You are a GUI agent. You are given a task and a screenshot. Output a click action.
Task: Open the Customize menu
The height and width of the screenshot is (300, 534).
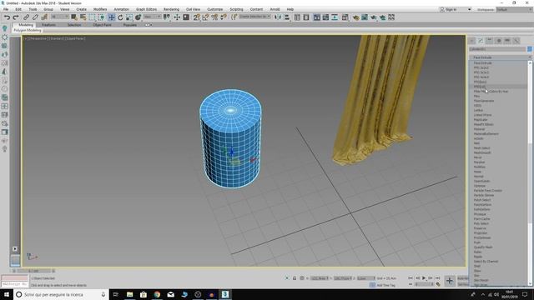214,9
